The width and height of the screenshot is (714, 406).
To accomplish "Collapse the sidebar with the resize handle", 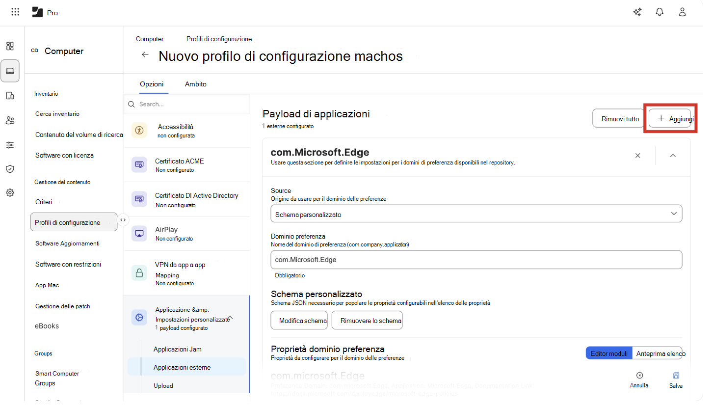I will (123, 220).
